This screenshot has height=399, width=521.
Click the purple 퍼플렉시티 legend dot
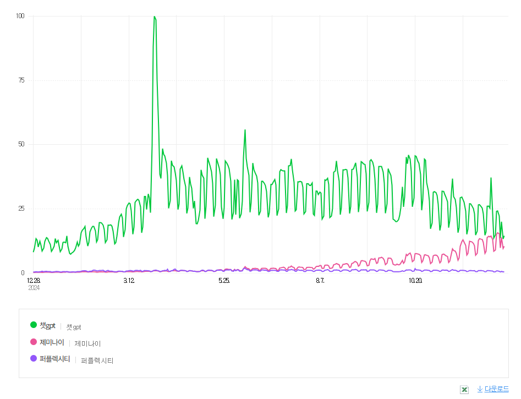tap(34, 358)
